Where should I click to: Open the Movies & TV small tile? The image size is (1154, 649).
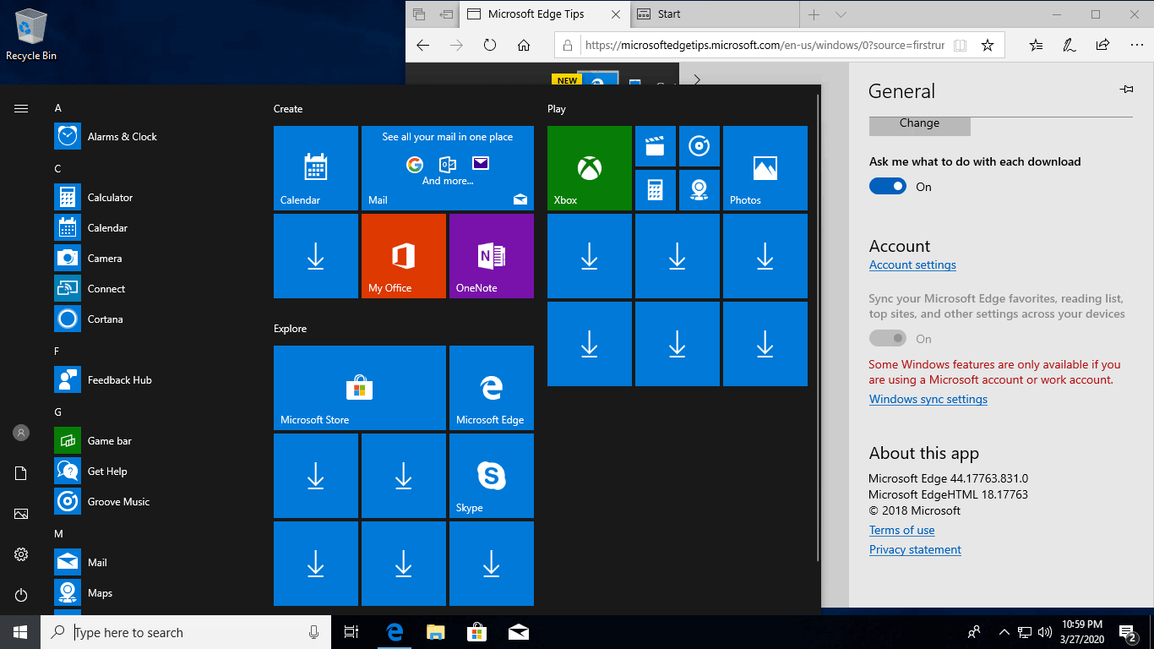click(656, 146)
